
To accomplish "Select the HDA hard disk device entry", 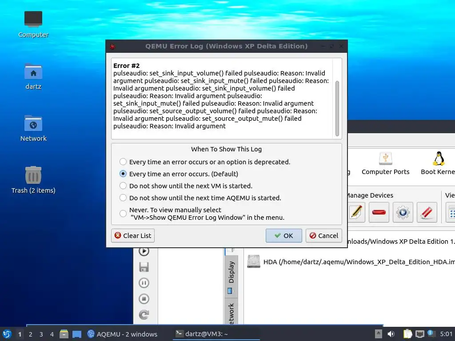I will click(351, 262).
